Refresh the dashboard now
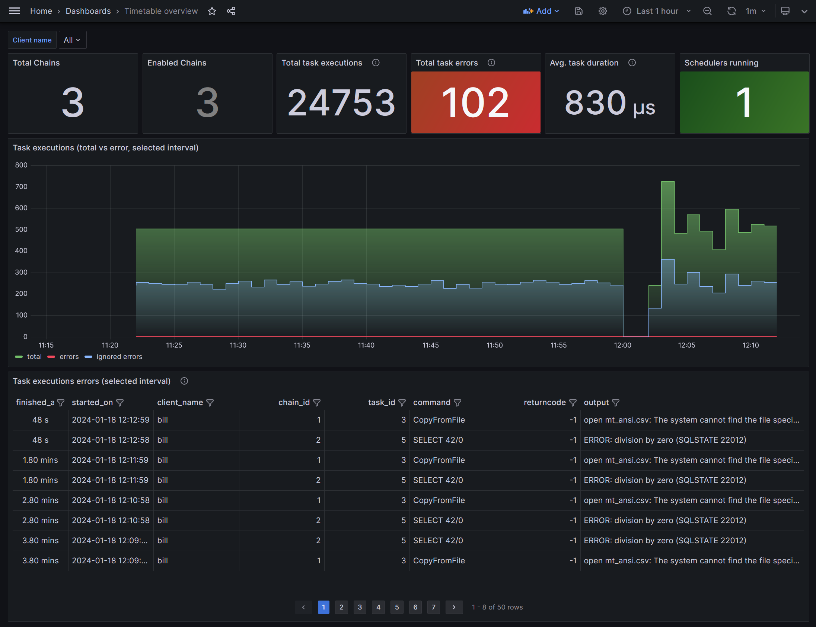 tap(731, 11)
